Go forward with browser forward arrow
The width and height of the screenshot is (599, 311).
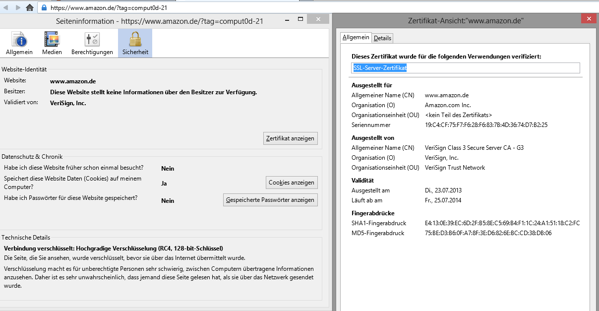click(18, 7)
